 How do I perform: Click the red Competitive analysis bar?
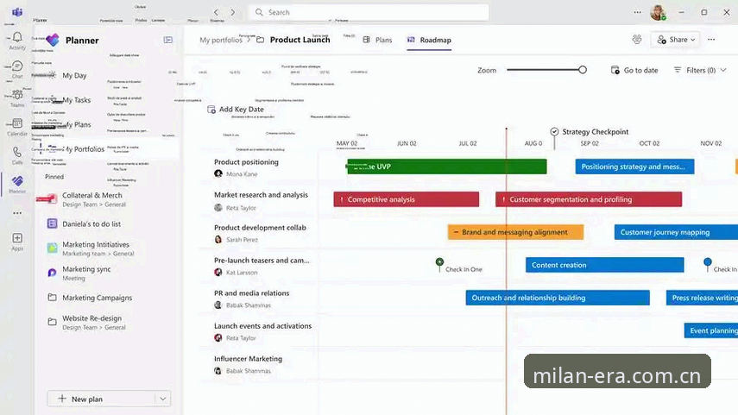click(x=407, y=199)
